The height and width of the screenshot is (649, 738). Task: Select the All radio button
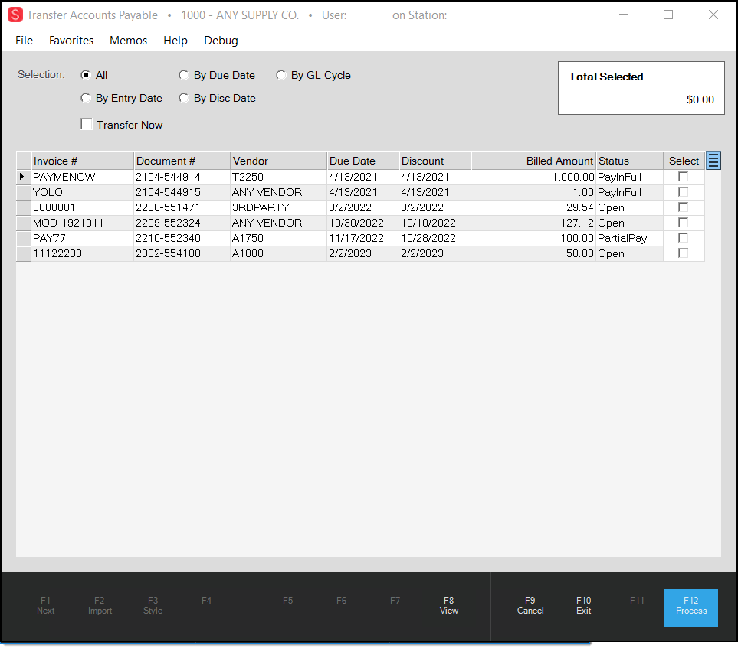click(86, 75)
